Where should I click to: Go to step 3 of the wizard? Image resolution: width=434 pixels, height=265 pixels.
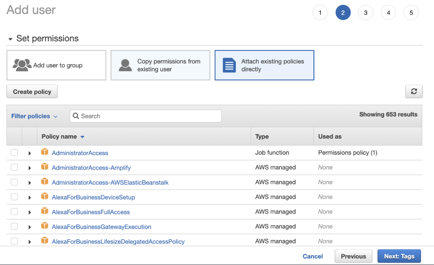pyautogui.click(x=366, y=13)
